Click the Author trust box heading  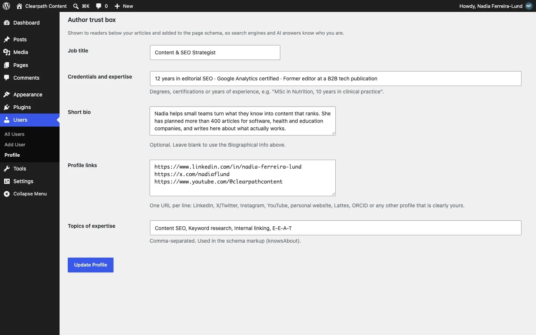[92, 20]
